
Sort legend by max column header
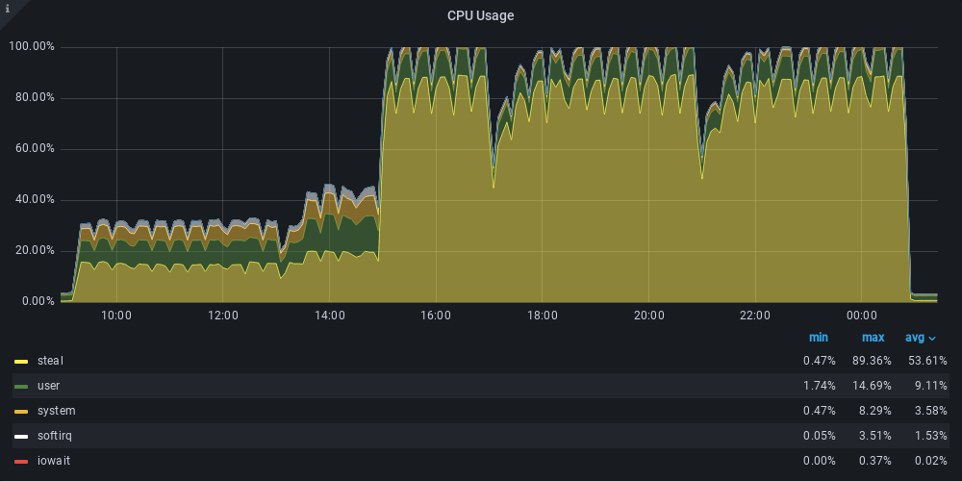873,338
